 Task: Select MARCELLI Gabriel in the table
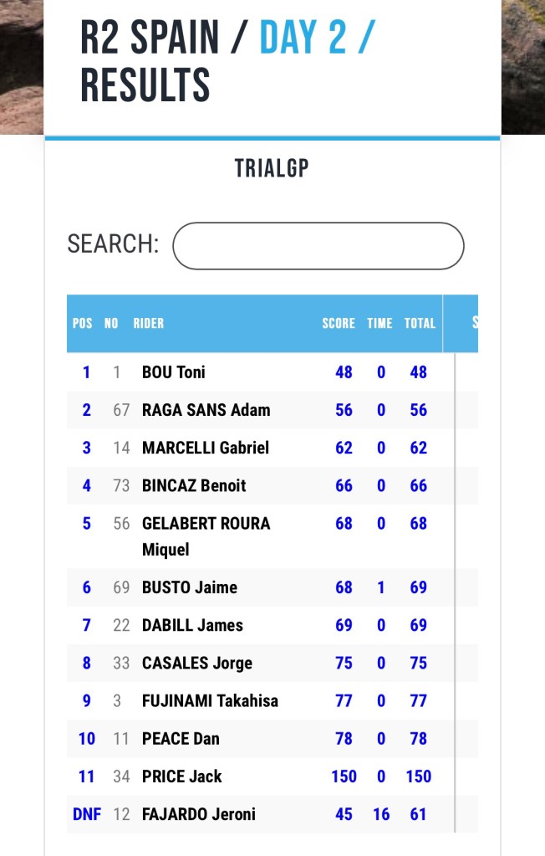[206, 448]
